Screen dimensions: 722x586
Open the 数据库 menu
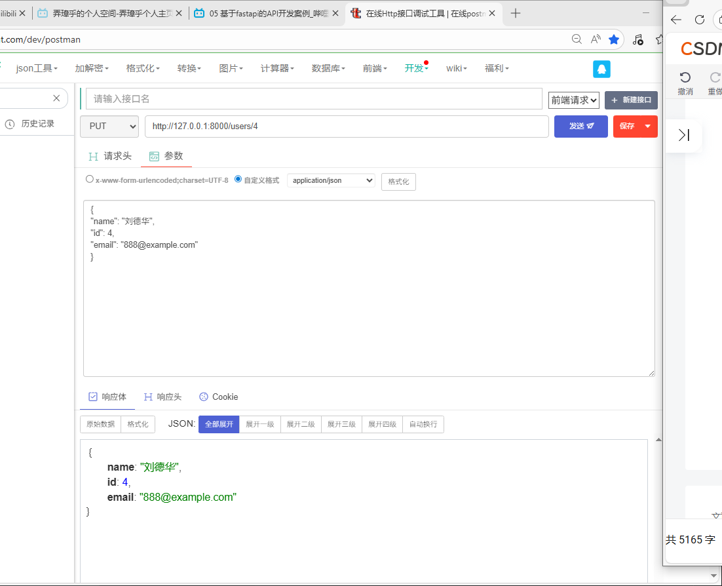point(328,68)
